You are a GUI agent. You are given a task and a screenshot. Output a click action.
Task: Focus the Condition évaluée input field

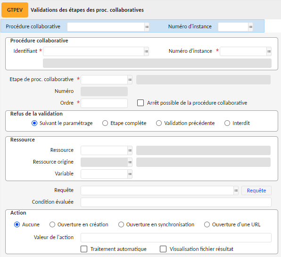(176, 202)
